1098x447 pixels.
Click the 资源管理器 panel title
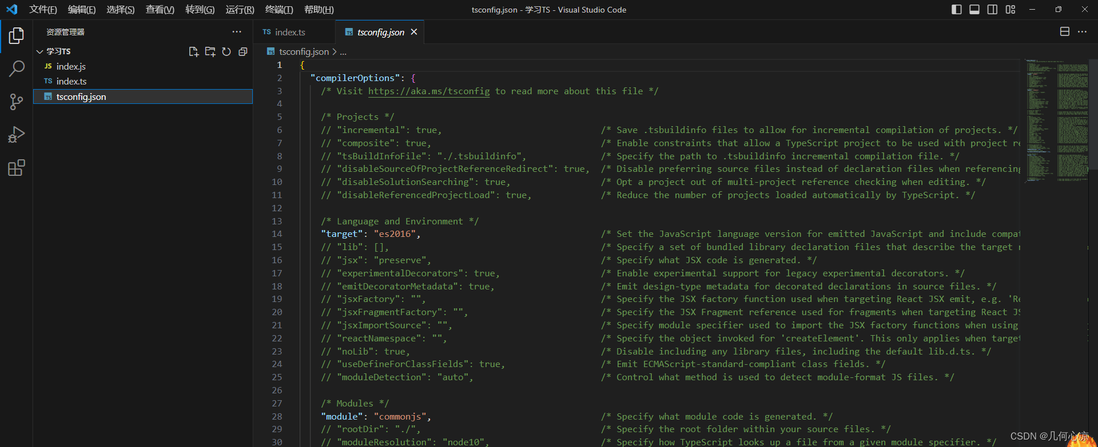[65, 32]
